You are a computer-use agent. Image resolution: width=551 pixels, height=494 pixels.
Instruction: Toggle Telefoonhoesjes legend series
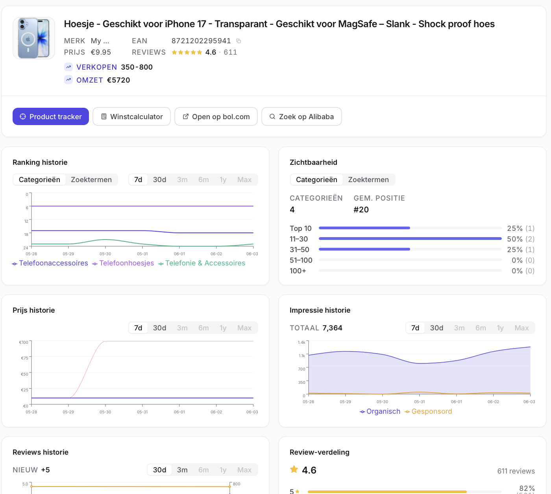click(x=123, y=263)
